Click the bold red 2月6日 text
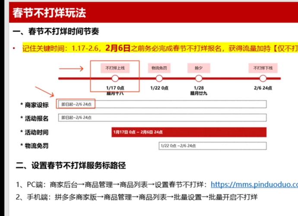The image size is (298, 216). click(117, 48)
